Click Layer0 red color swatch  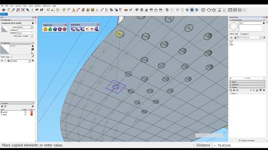coord(31,112)
